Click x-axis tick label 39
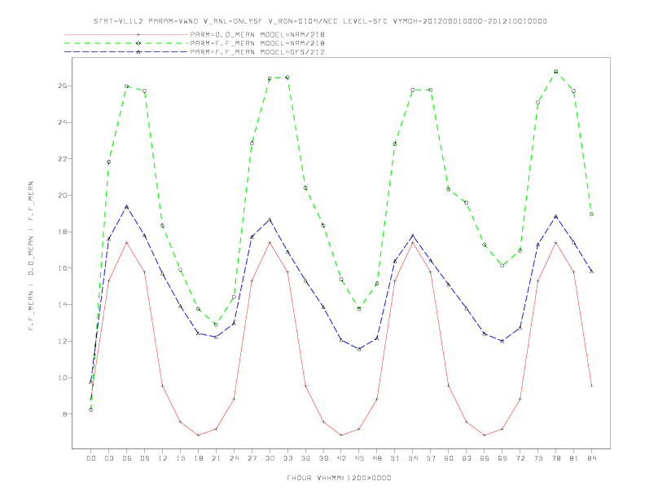Image resolution: width=645 pixels, height=499 pixels. 323,458
